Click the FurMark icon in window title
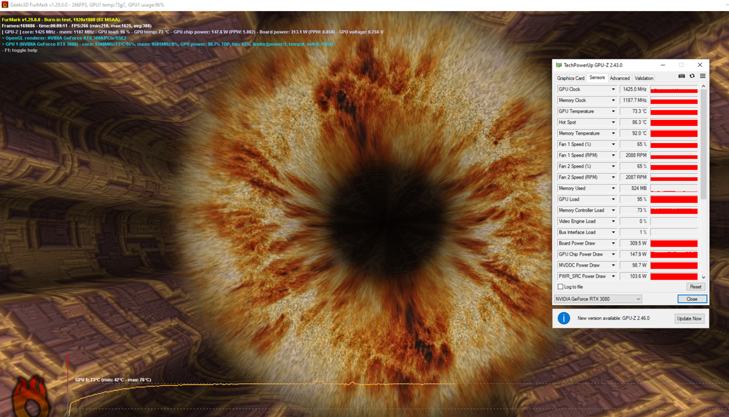This screenshot has height=417, width=729. [x=5, y=5]
